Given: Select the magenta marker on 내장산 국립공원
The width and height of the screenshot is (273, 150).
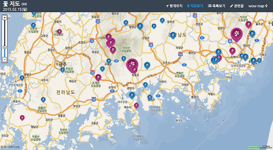Looking at the screenshot, I should tap(60, 32).
